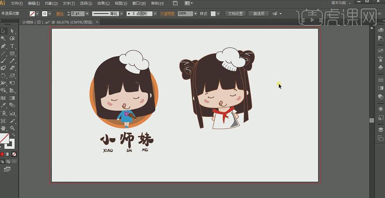The image size is (385, 198).
Task: Click the Change Screen Mode icon
Action: click(7, 169)
